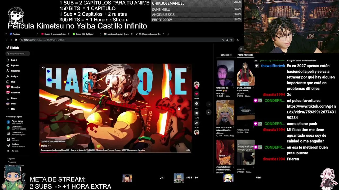This screenshot has height=190, width=339.
Task: Click browser back arrow
Action: pos(6,40)
